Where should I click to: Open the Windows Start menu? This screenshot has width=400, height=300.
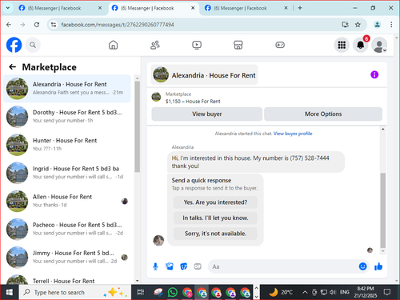coord(10,292)
